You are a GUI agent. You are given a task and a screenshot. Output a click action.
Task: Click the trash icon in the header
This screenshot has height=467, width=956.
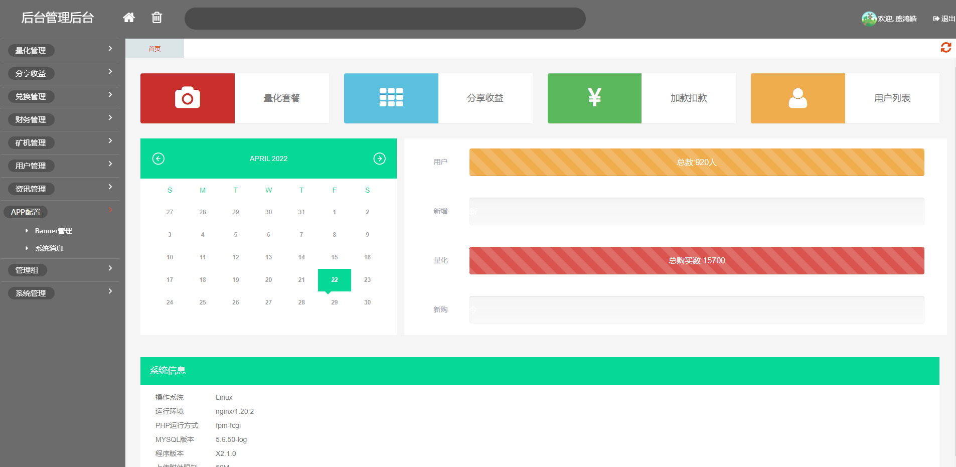[x=156, y=17]
